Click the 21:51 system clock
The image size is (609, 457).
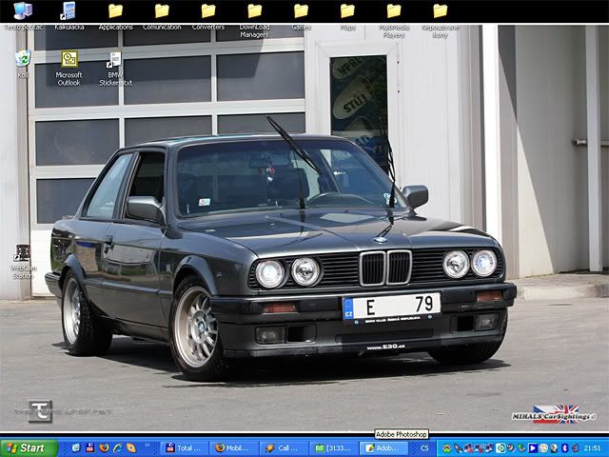pyautogui.click(x=592, y=448)
